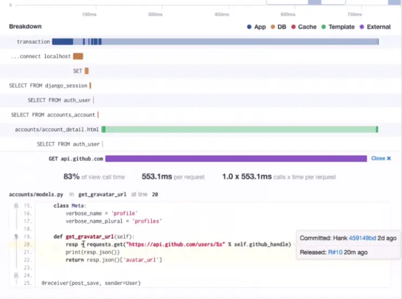Click the SELECT FROM accounts_account row
The width and height of the screenshot is (402, 299).
tap(53, 115)
